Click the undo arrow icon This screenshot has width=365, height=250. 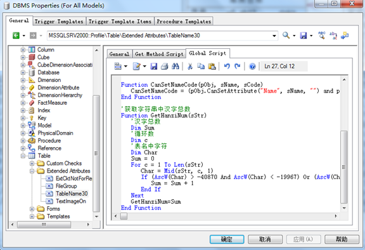click(227, 67)
